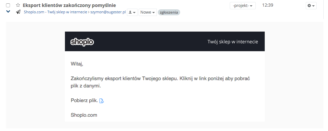Click the blue file download icon
This screenshot has height=131, width=328.
click(x=102, y=101)
